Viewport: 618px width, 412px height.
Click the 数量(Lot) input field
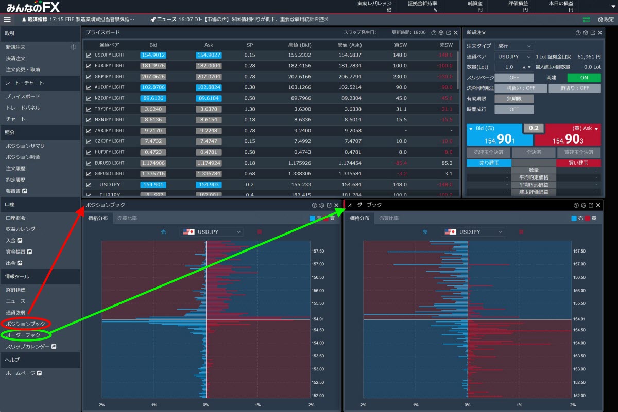[x=509, y=67]
